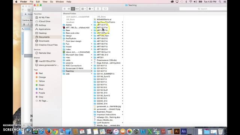This screenshot has height=135, width=240.
Task: Filter by the Red tag
Action: point(40,73)
